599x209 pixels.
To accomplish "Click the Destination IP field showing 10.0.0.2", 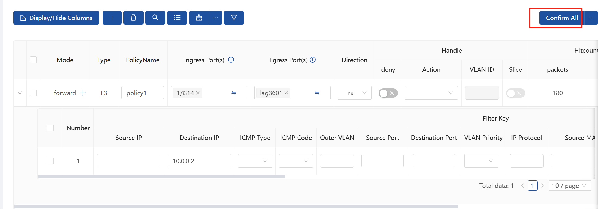I will tap(199, 161).
